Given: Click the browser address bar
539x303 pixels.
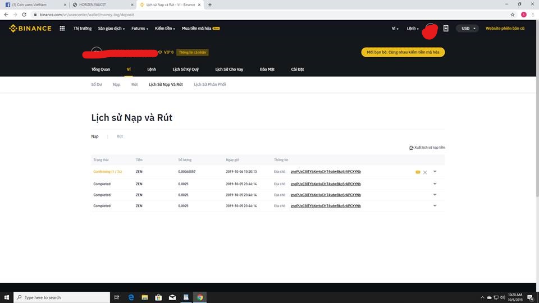Looking at the screenshot, I should tap(268, 15).
